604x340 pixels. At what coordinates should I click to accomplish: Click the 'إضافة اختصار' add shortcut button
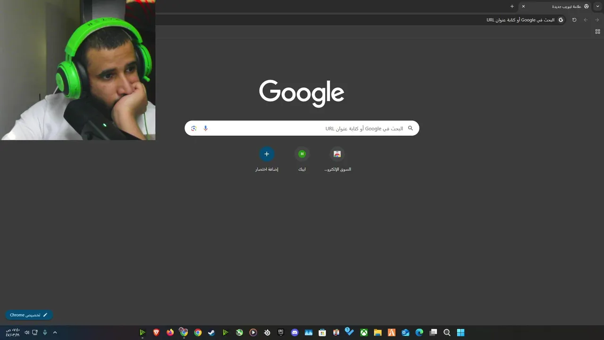[267, 160]
